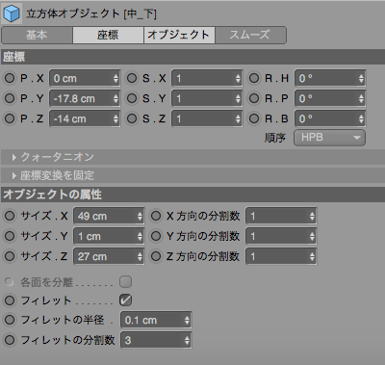Click the S.Y scale value field
This screenshot has width=385, height=365.
coord(207,98)
